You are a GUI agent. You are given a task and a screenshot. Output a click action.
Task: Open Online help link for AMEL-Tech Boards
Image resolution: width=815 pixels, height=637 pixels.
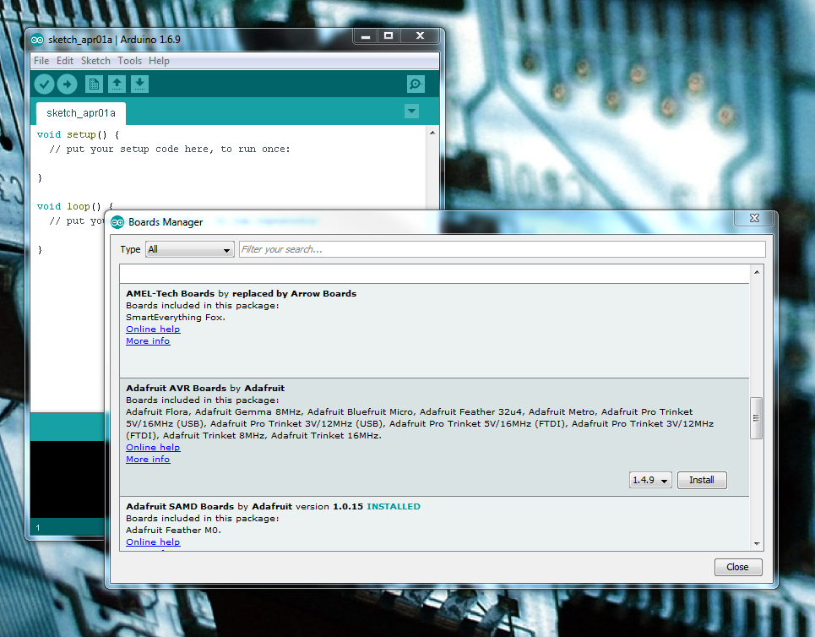pyautogui.click(x=153, y=329)
